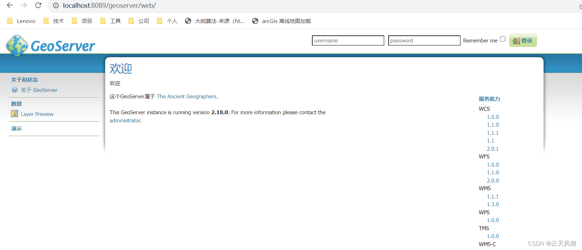Click the 关于和状态 section heading
This screenshot has width=582, height=250.
point(24,80)
